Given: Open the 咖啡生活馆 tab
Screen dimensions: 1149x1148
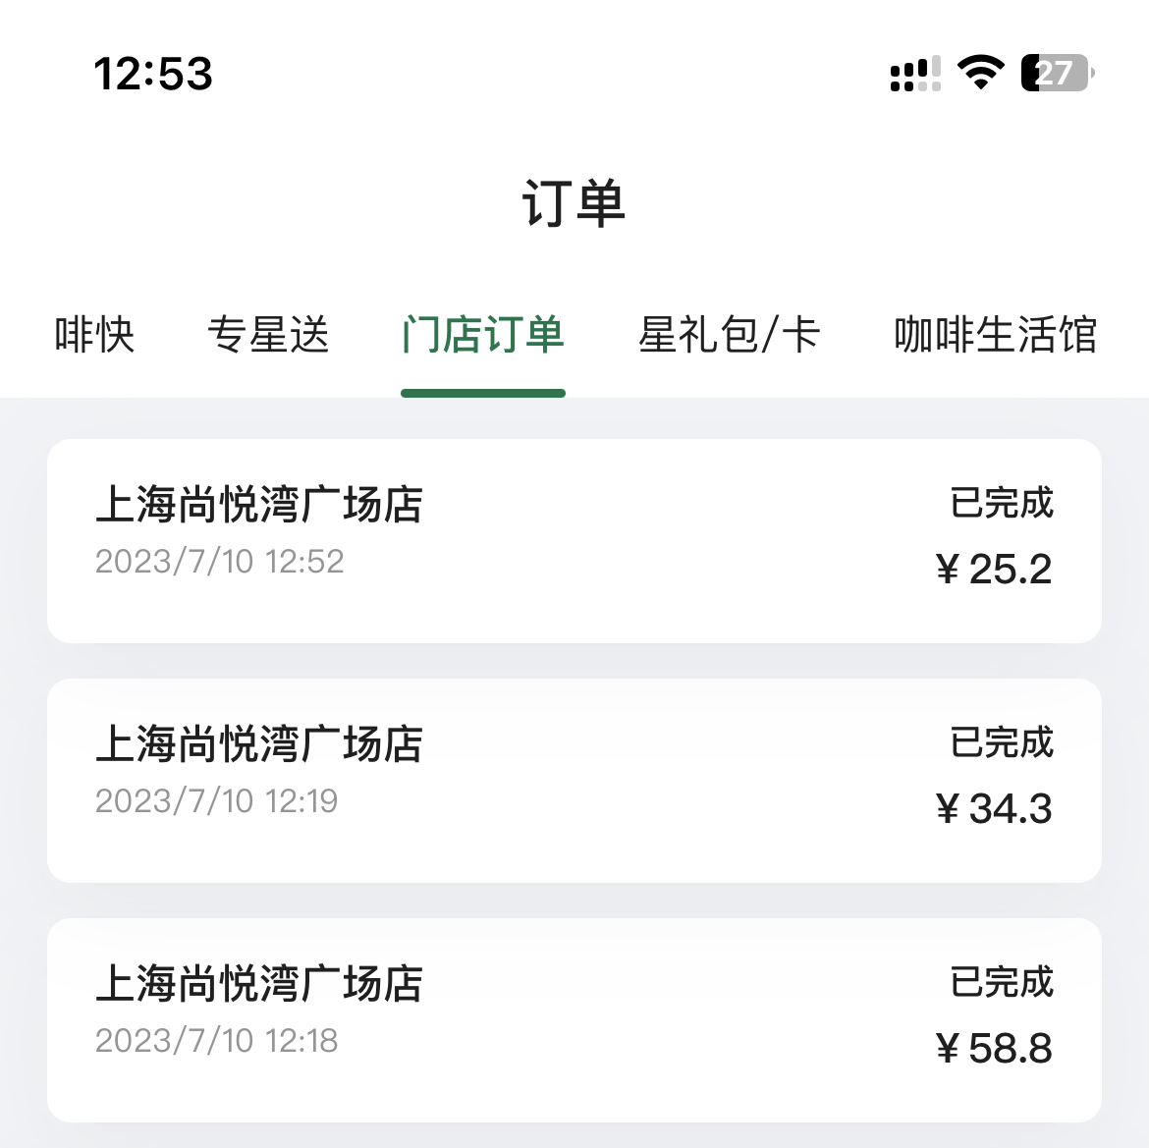Looking at the screenshot, I should coord(995,335).
